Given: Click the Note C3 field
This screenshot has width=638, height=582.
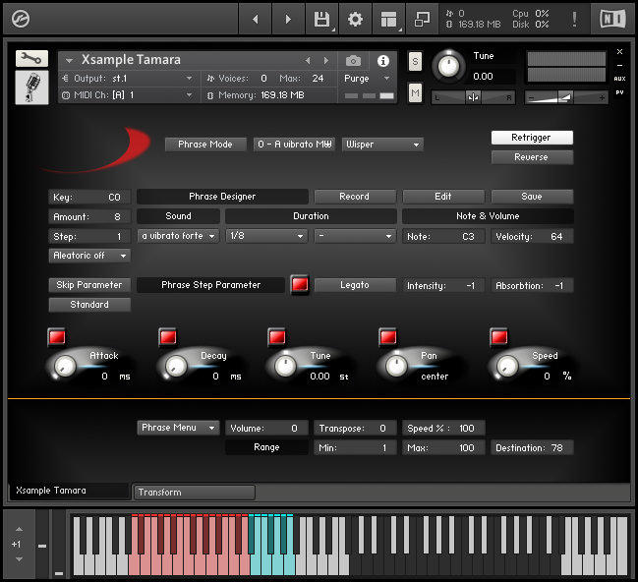Looking at the screenshot, I should coord(443,236).
